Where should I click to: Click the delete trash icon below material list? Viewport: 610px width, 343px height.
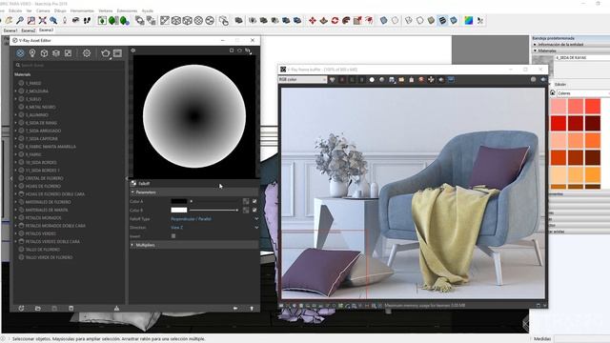(71, 309)
